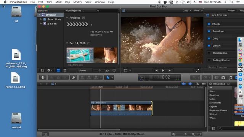The width and height of the screenshot is (244, 137).
Task: Toggle audio skimming in timeline
Action: click(190, 84)
